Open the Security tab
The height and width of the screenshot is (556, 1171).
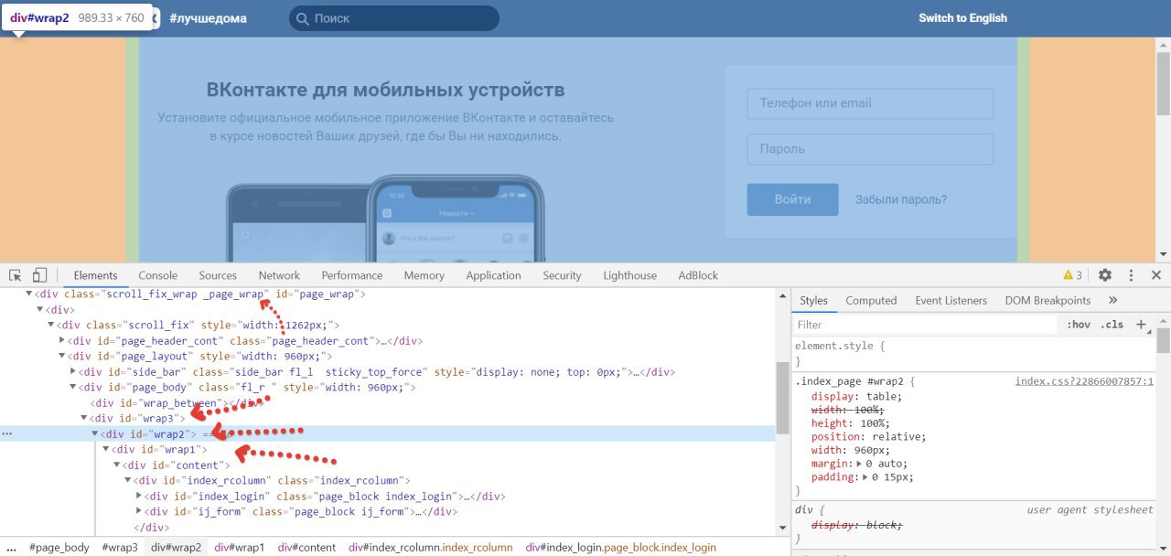click(562, 275)
